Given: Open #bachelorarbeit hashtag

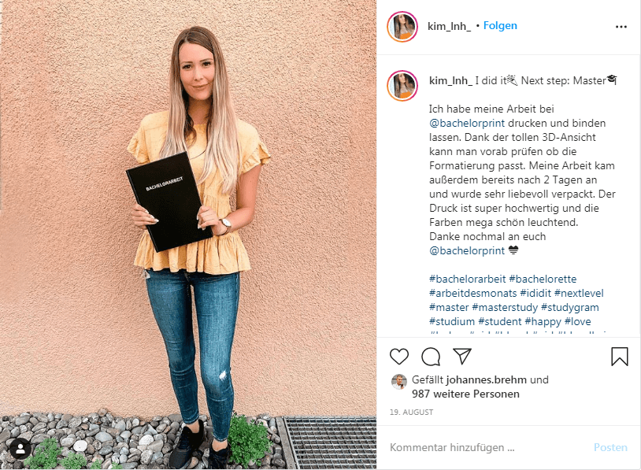Looking at the screenshot, I should (467, 279).
